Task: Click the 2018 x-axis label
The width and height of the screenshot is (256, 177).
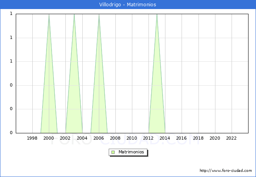Action: pyautogui.click(x=198, y=138)
